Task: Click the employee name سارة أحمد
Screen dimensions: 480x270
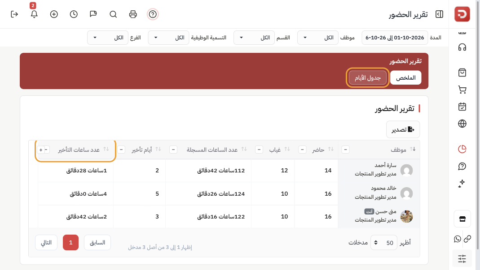Action: (385, 165)
